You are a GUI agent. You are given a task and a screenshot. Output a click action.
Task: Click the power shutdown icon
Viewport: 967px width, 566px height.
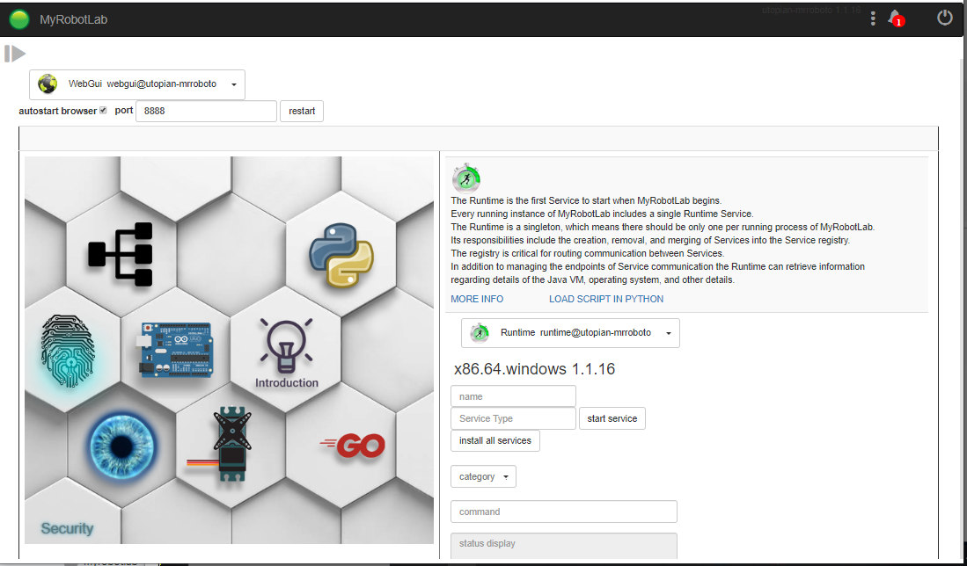coord(945,18)
